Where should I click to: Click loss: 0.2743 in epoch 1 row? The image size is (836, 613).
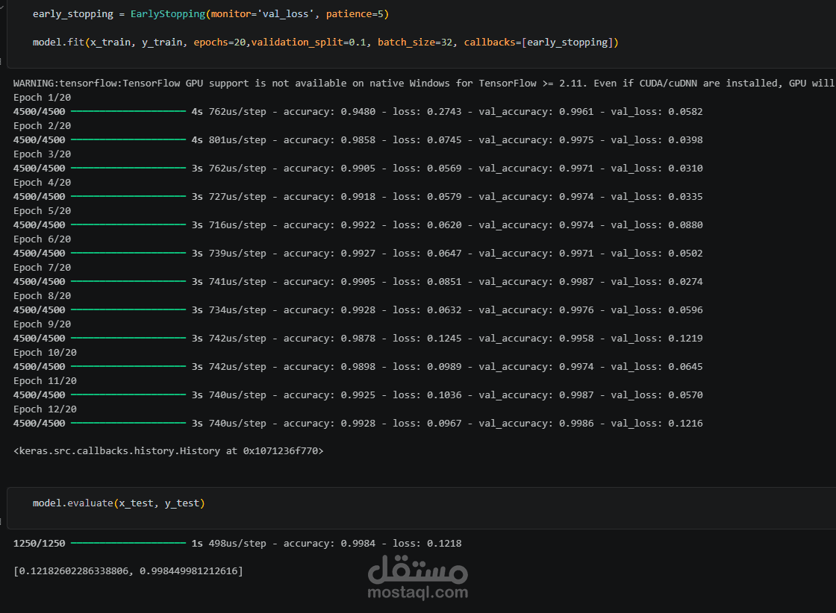(427, 112)
